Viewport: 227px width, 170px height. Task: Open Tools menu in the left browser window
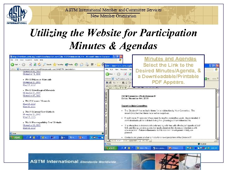36,60
